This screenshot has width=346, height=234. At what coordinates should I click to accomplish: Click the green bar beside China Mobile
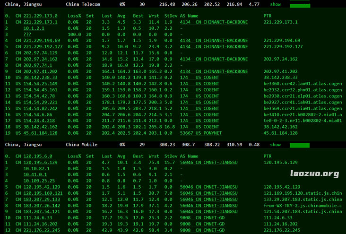(x=300, y=145)
